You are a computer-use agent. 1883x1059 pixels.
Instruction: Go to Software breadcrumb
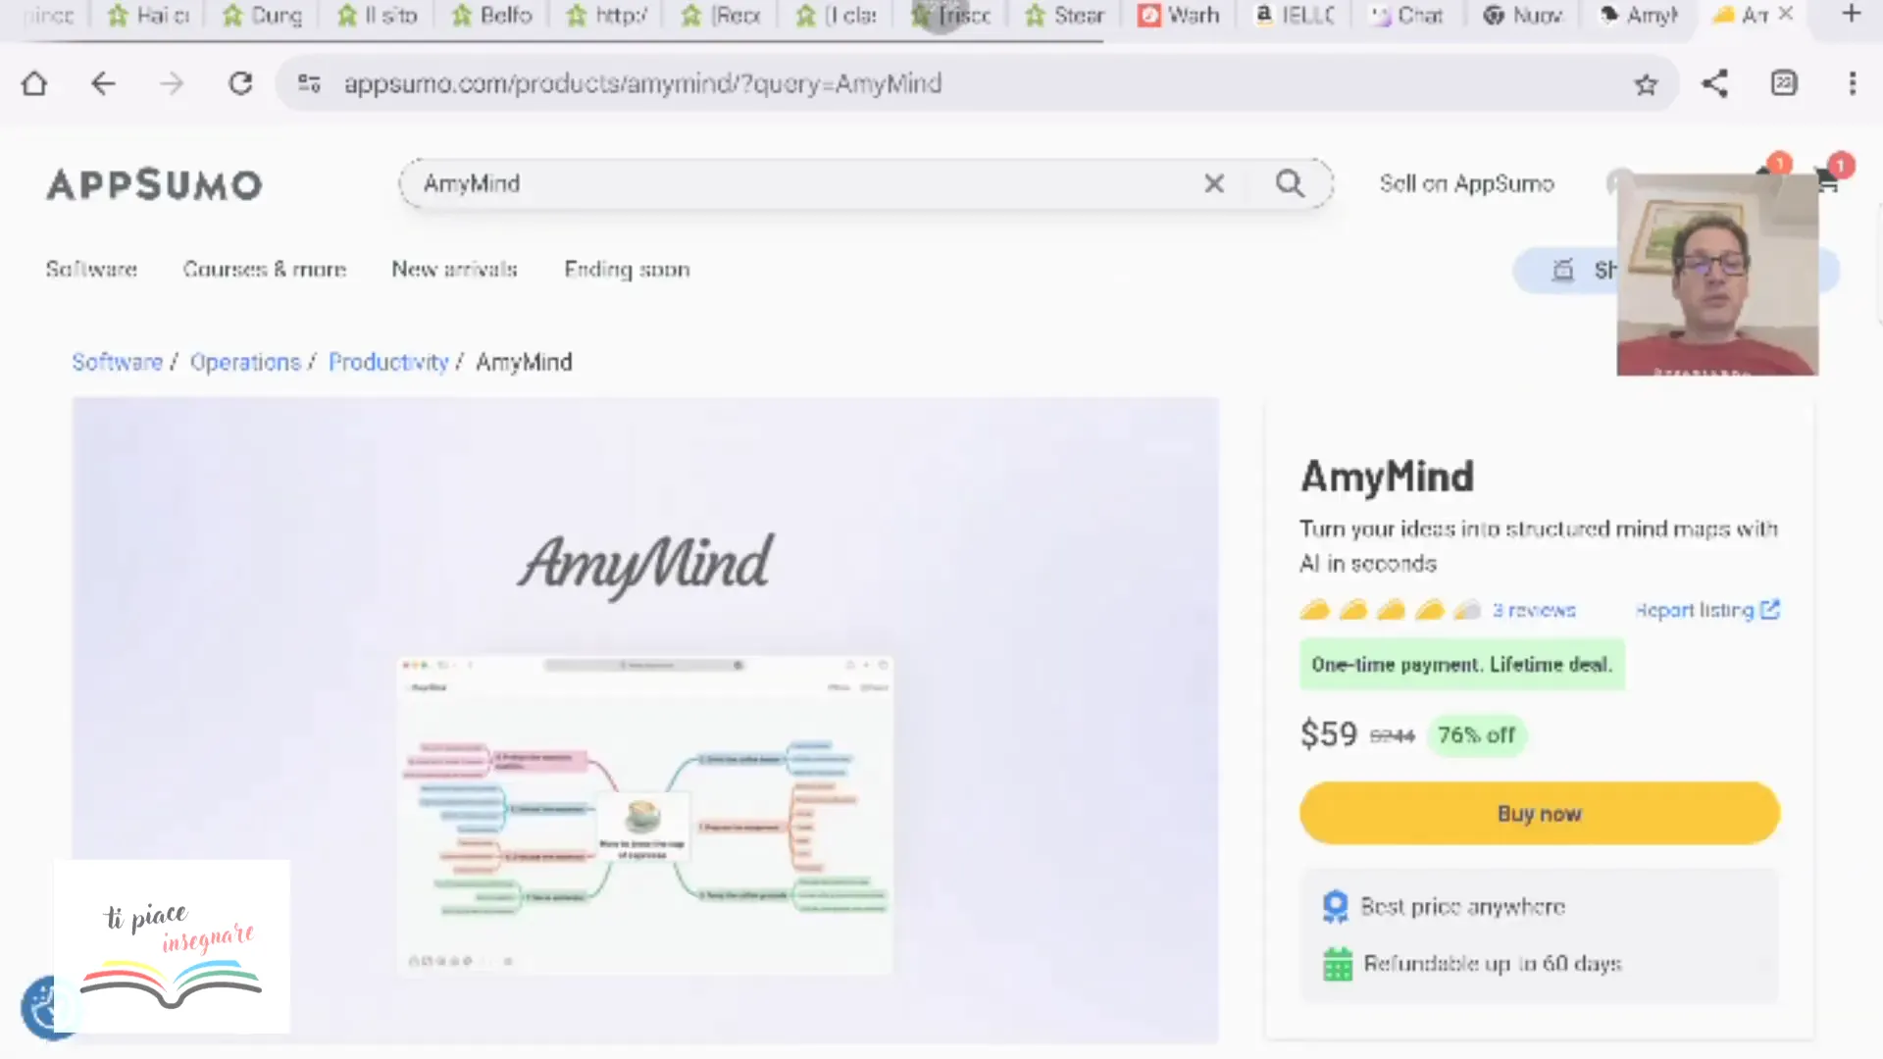click(x=117, y=362)
